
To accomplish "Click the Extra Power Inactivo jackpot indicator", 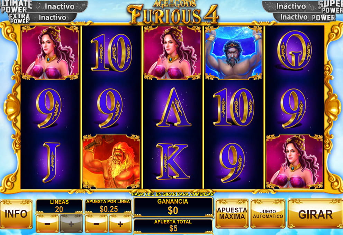I will click(53, 17).
